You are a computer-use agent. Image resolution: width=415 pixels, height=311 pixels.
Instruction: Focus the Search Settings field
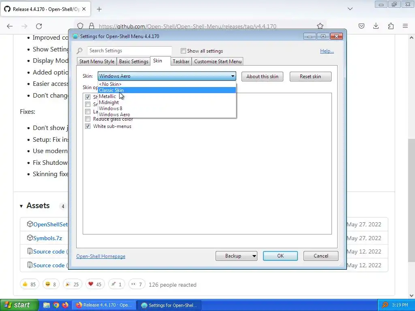pyautogui.click(x=130, y=51)
